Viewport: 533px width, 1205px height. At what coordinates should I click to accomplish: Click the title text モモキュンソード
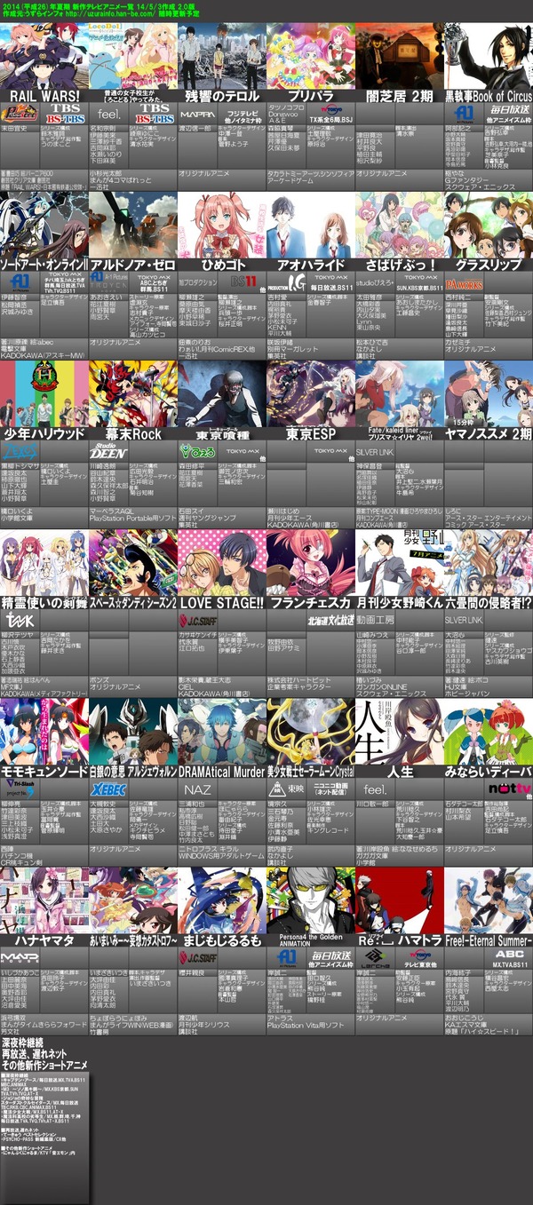click(x=44, y=771)
